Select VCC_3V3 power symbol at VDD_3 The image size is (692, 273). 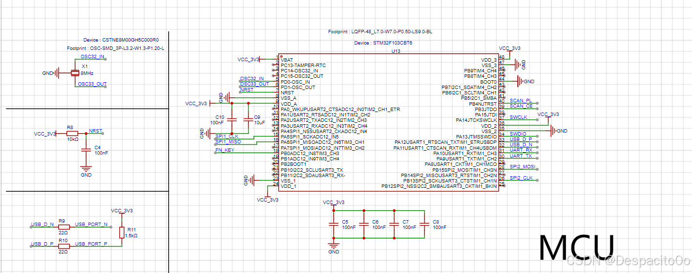click(x=510, y=49)
